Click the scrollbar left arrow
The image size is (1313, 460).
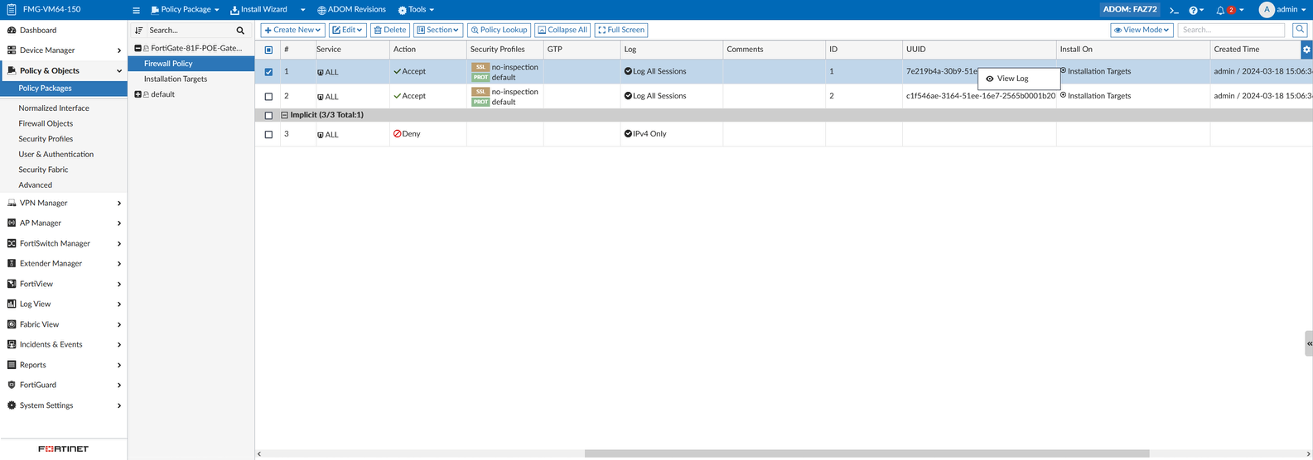pyautogui.click(x=258, y=453)
